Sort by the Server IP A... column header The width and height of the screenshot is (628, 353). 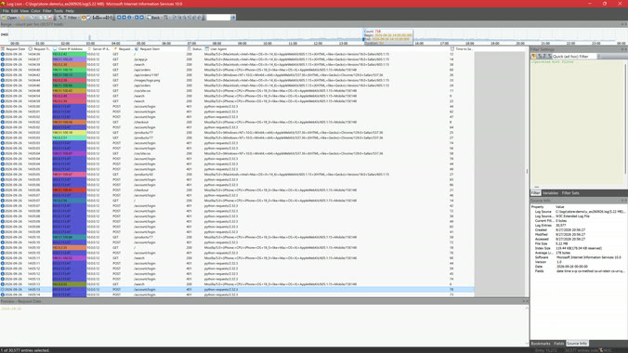99,49
